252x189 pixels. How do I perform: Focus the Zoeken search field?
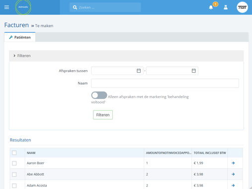tap(105, 7)
